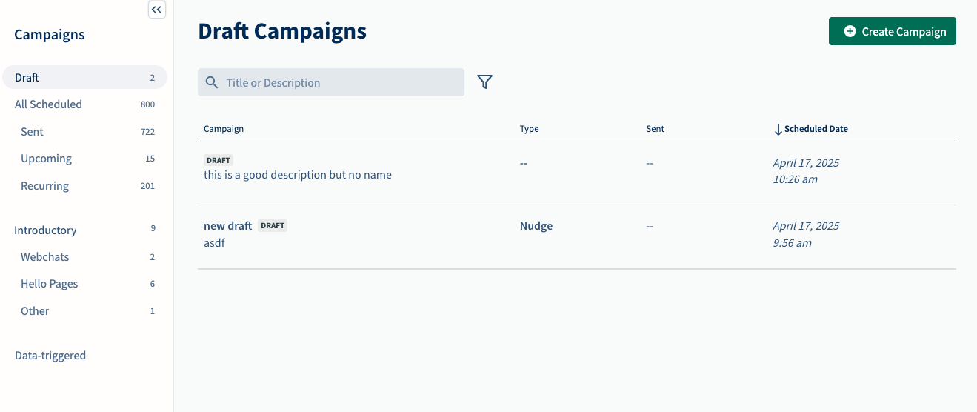Collapse the sidebar with double-chevron icon
Screen dimensions: 977x412
click(157, 10)
